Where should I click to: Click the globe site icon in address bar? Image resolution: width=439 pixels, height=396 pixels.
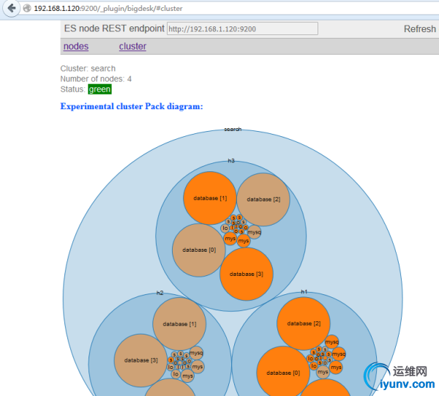pyautogui.click(x=27, y=8)
